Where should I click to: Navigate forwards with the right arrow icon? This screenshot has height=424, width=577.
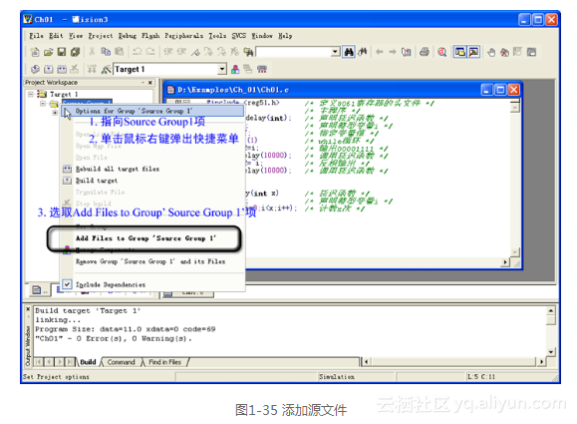click(393, 52)
